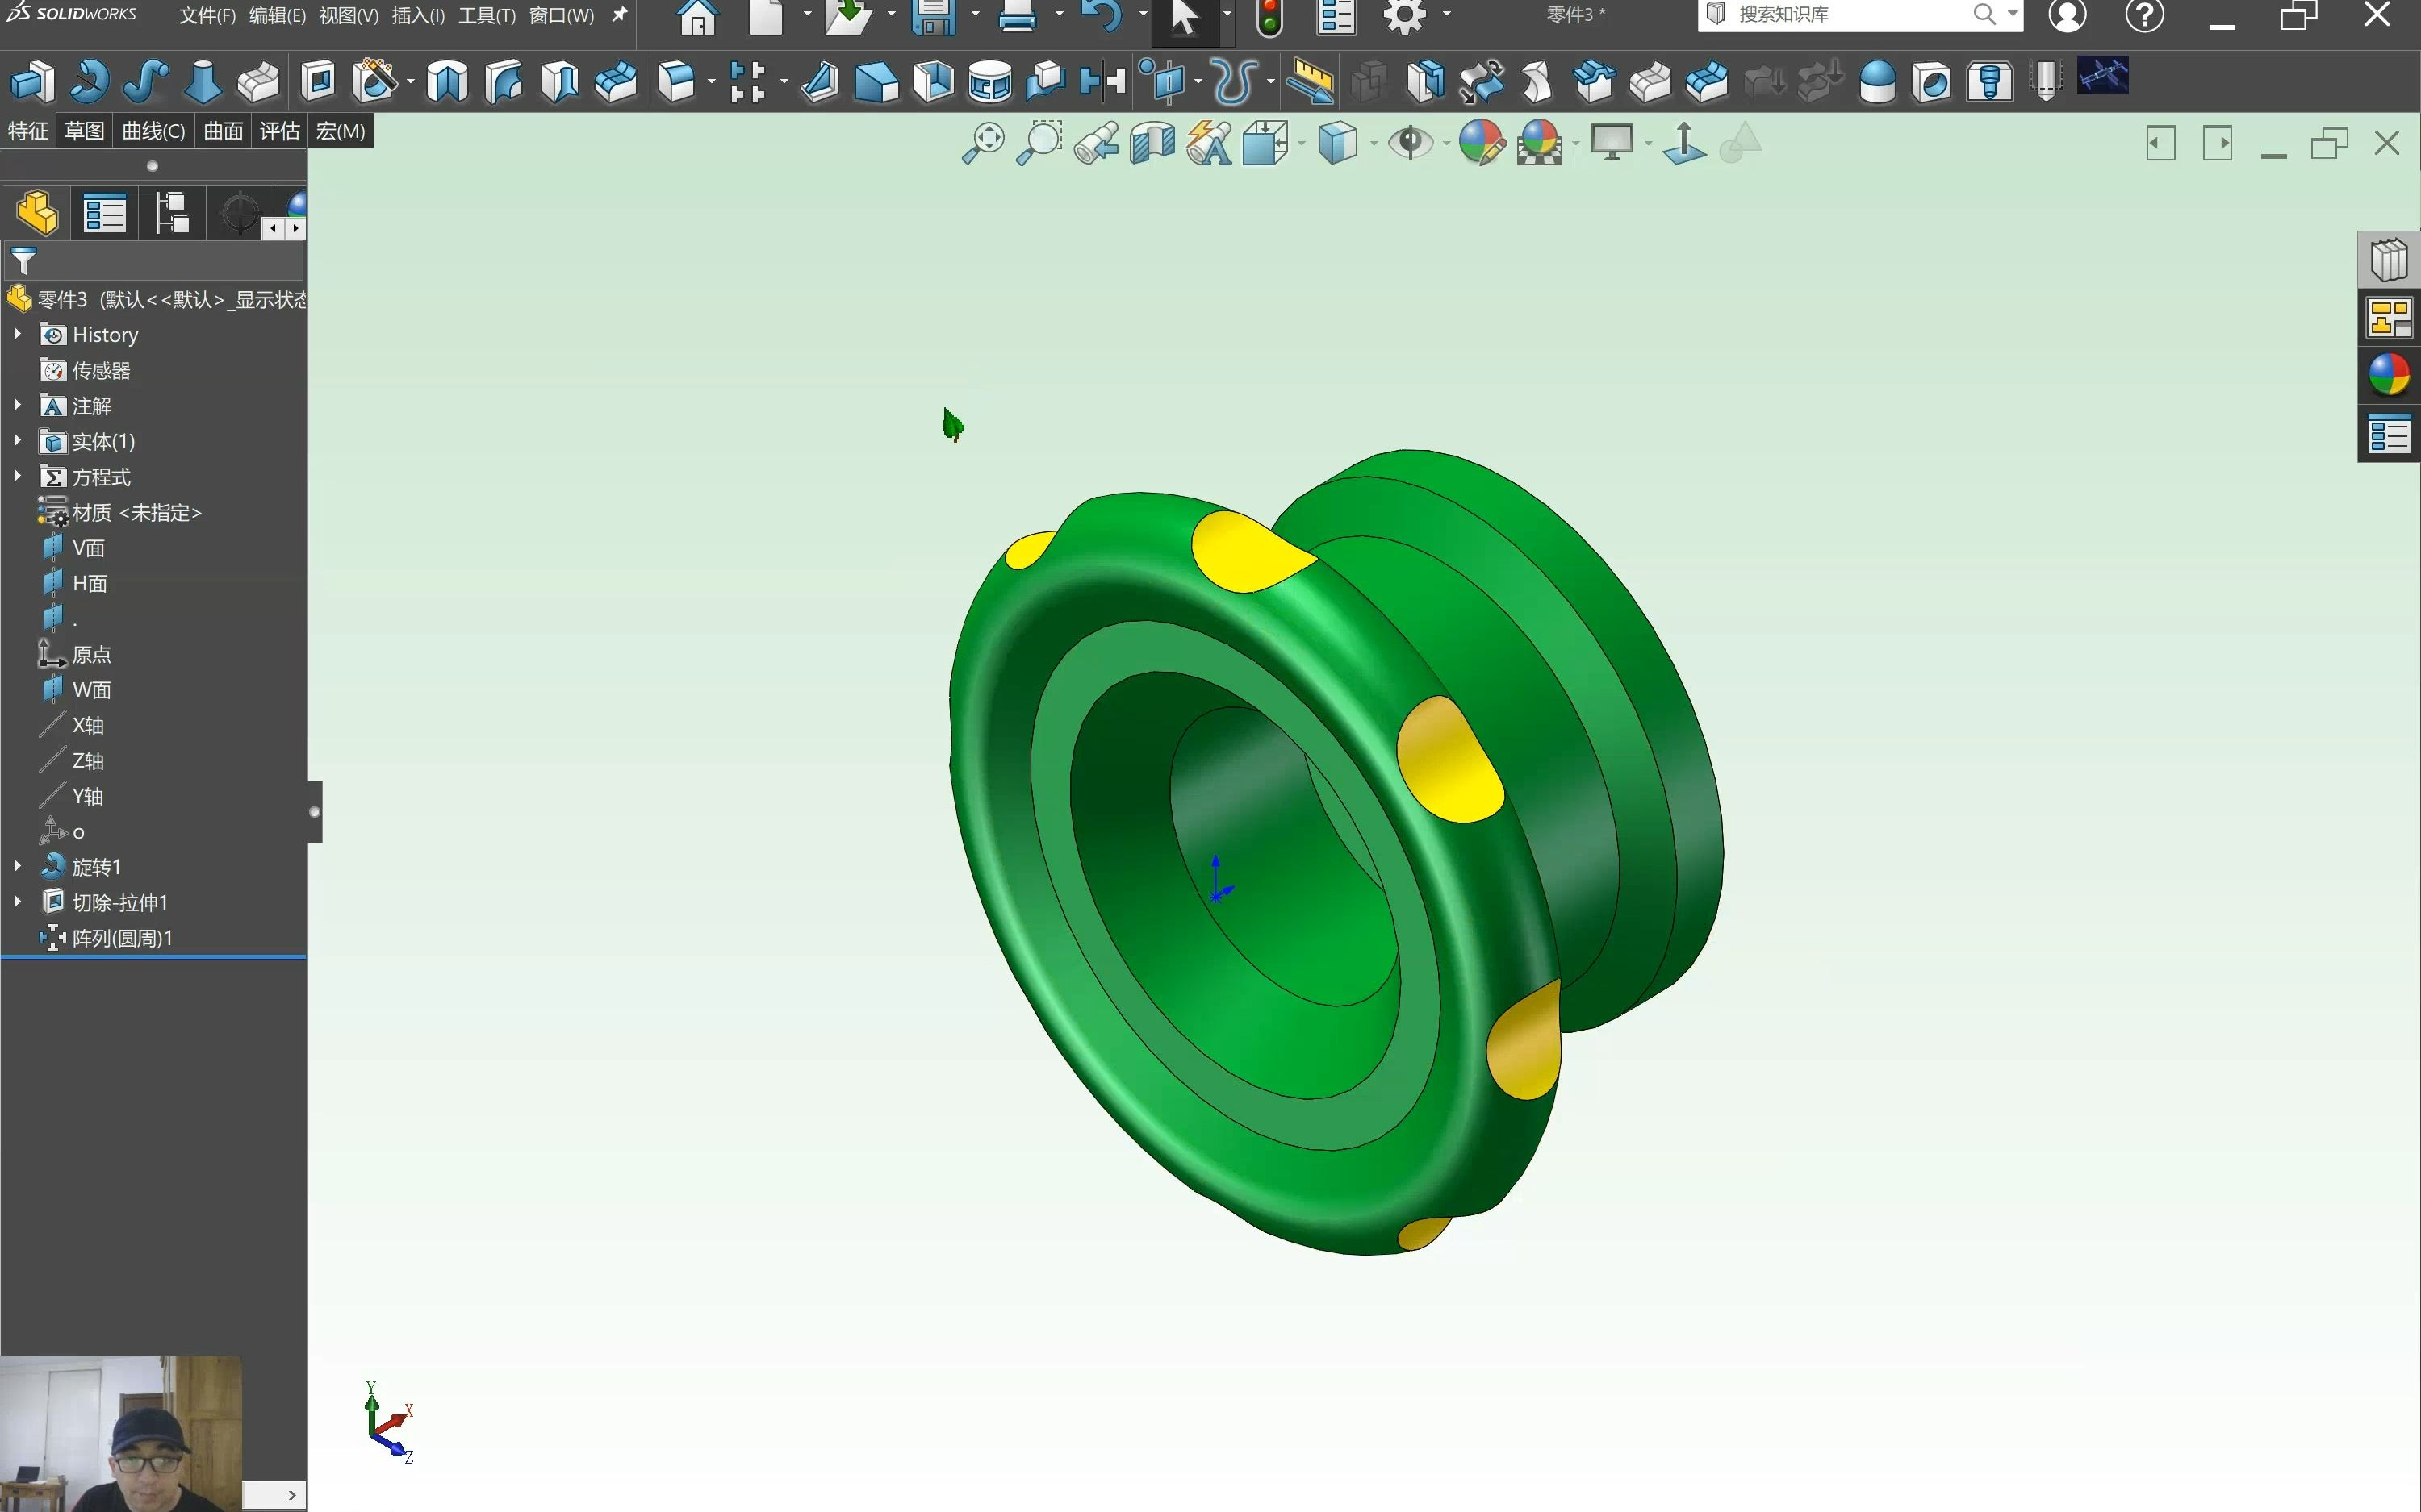Select the Revolved Boss/Base tool
Screen dimensions: 2421x1512
pyautogui.click(x=89, y=81)
